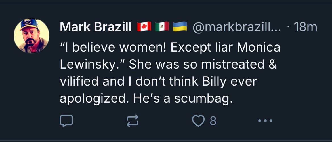
Task: Click the Mexican flag emoji
Action: 162,27
